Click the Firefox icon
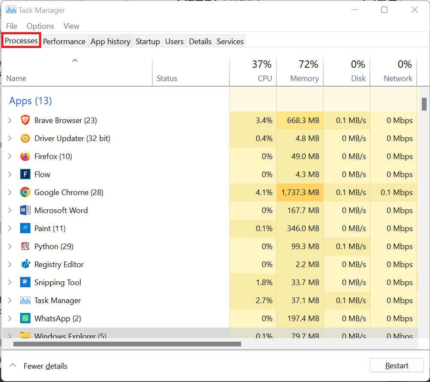The image size is (430, 382). coord(25,156)
